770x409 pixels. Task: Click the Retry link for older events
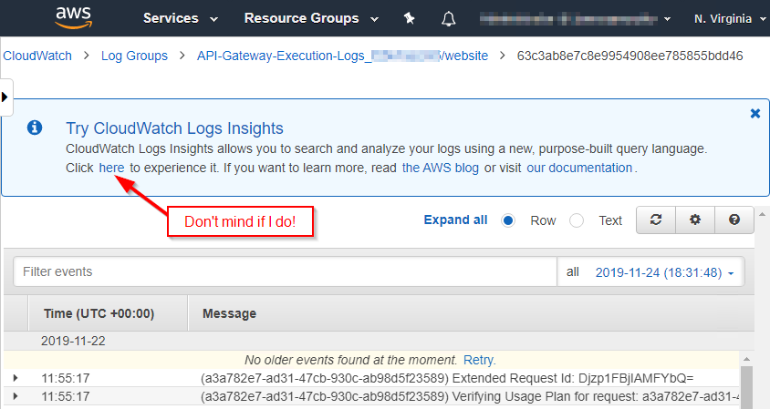point(479,360)
